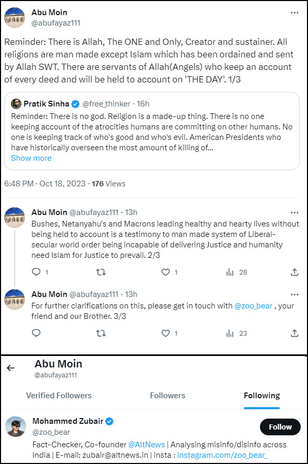Open Pratik Sinha's quoted tweet avatar
Screen dimensions: 308x464
[16, 104]
